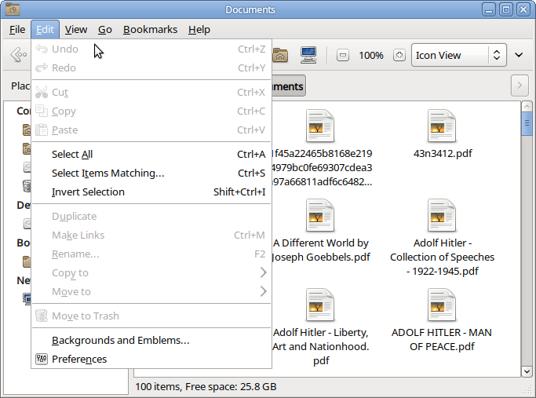Click 'Adolf Hitler - Collection of Speeches' file name
The image size is (536, 398).
click(x=442, y=257)
